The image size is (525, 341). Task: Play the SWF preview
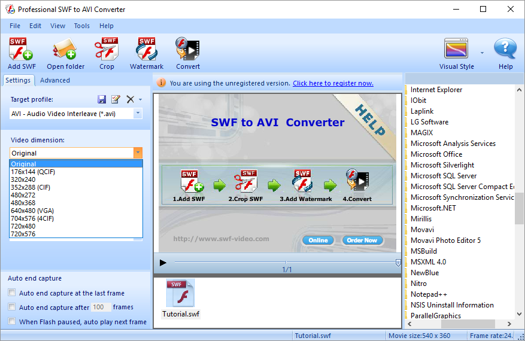coord(163,263)
